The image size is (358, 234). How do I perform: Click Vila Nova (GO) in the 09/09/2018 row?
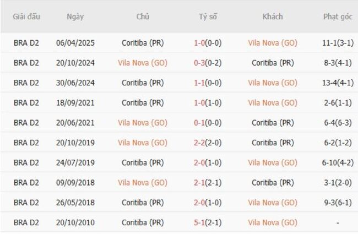coord(143,183)
